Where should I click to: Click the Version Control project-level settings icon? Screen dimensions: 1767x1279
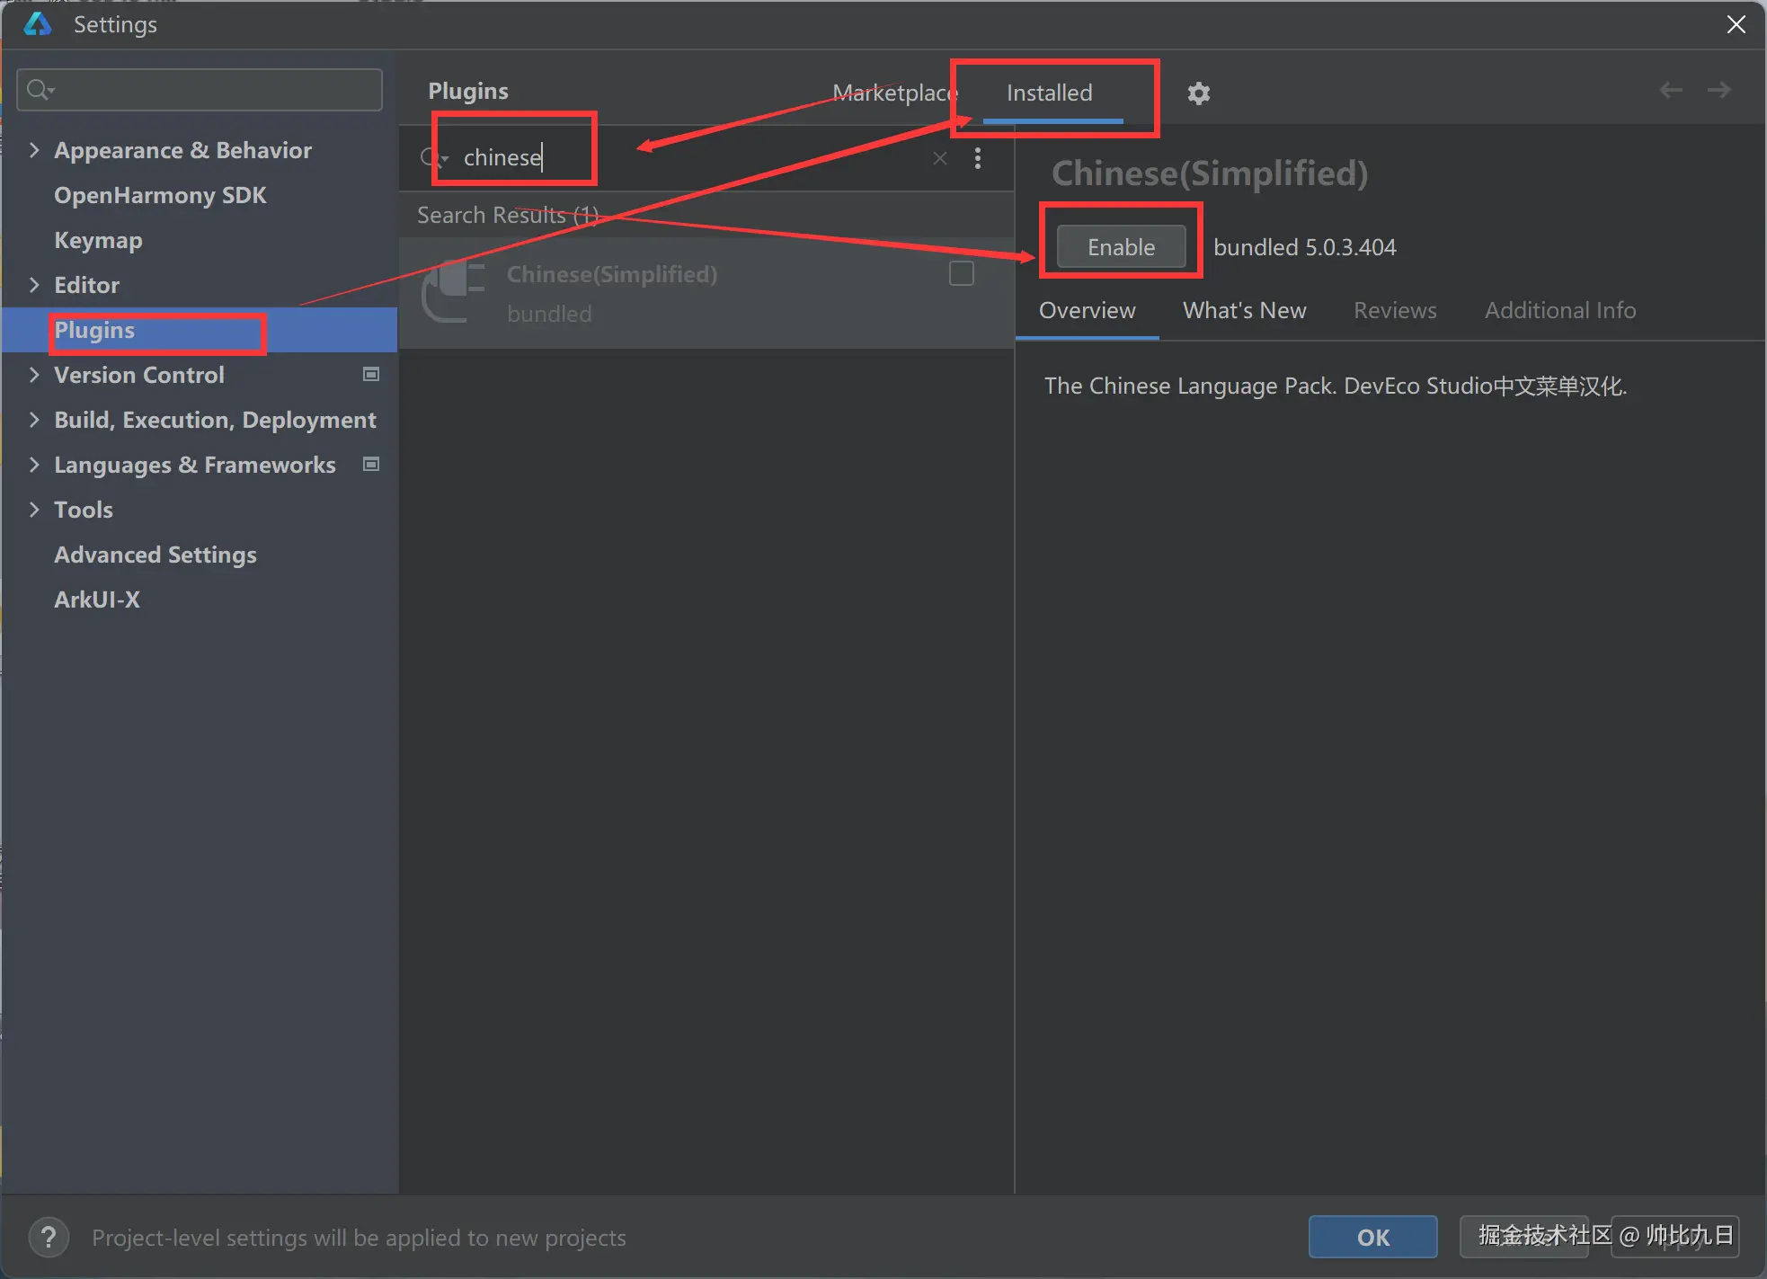370,374
